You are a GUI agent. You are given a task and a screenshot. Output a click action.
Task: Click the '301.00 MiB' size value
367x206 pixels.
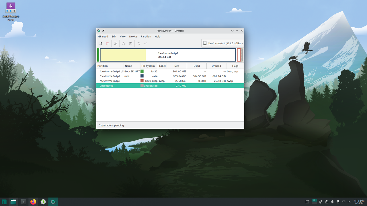(x=179, y=71)
